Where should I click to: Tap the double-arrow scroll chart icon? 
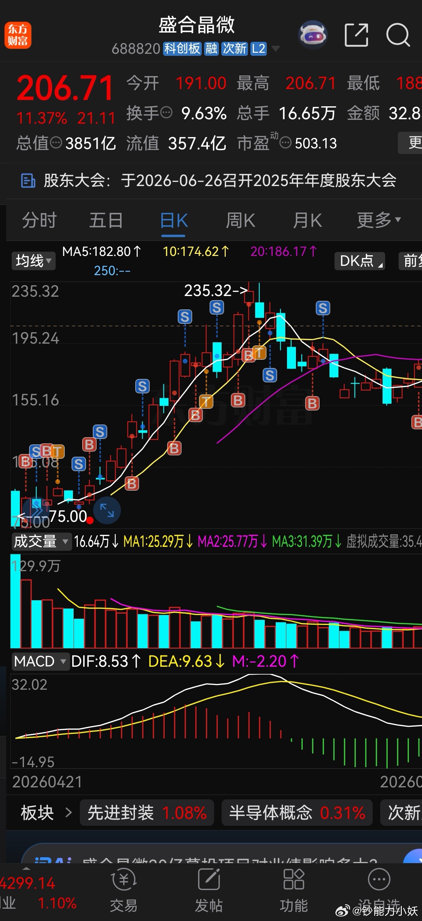click(36, 510)
